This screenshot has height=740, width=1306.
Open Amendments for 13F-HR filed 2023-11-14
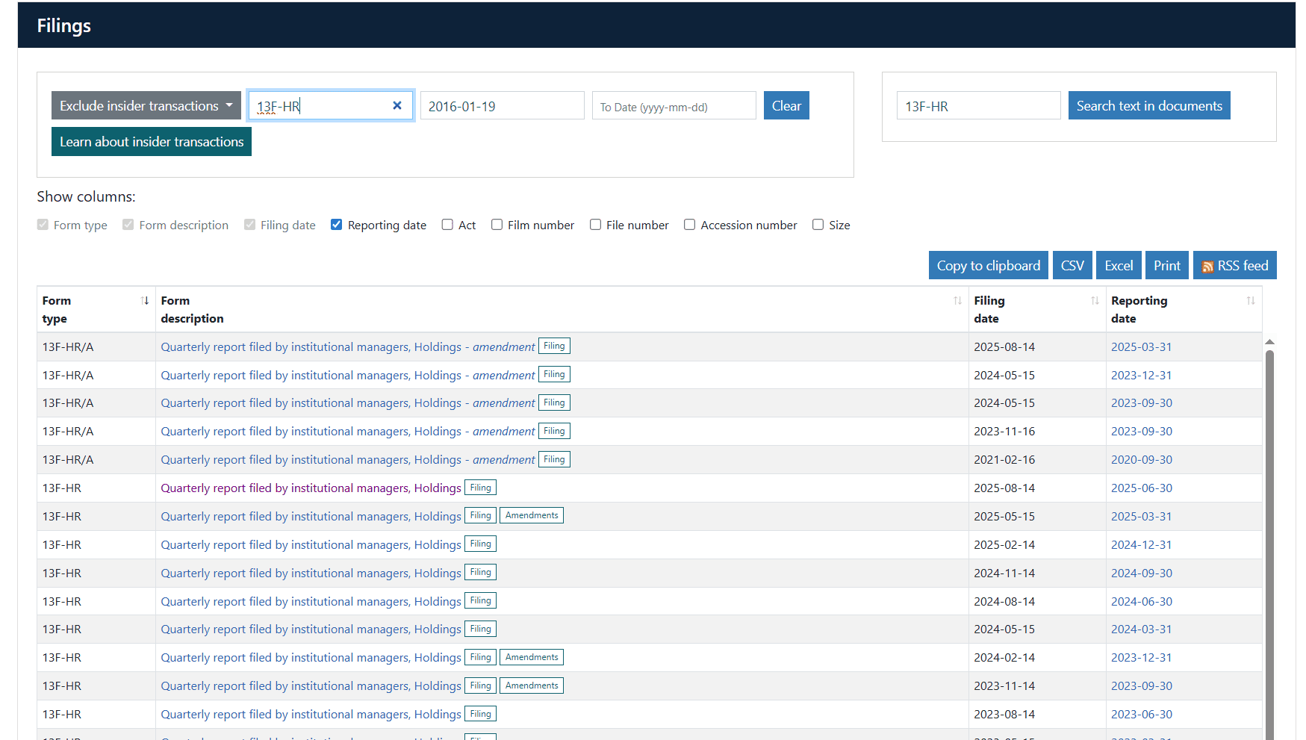pyautogui.click(x=532, y=685)
